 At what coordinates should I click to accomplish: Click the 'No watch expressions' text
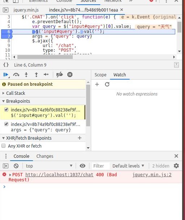point(137,94)
